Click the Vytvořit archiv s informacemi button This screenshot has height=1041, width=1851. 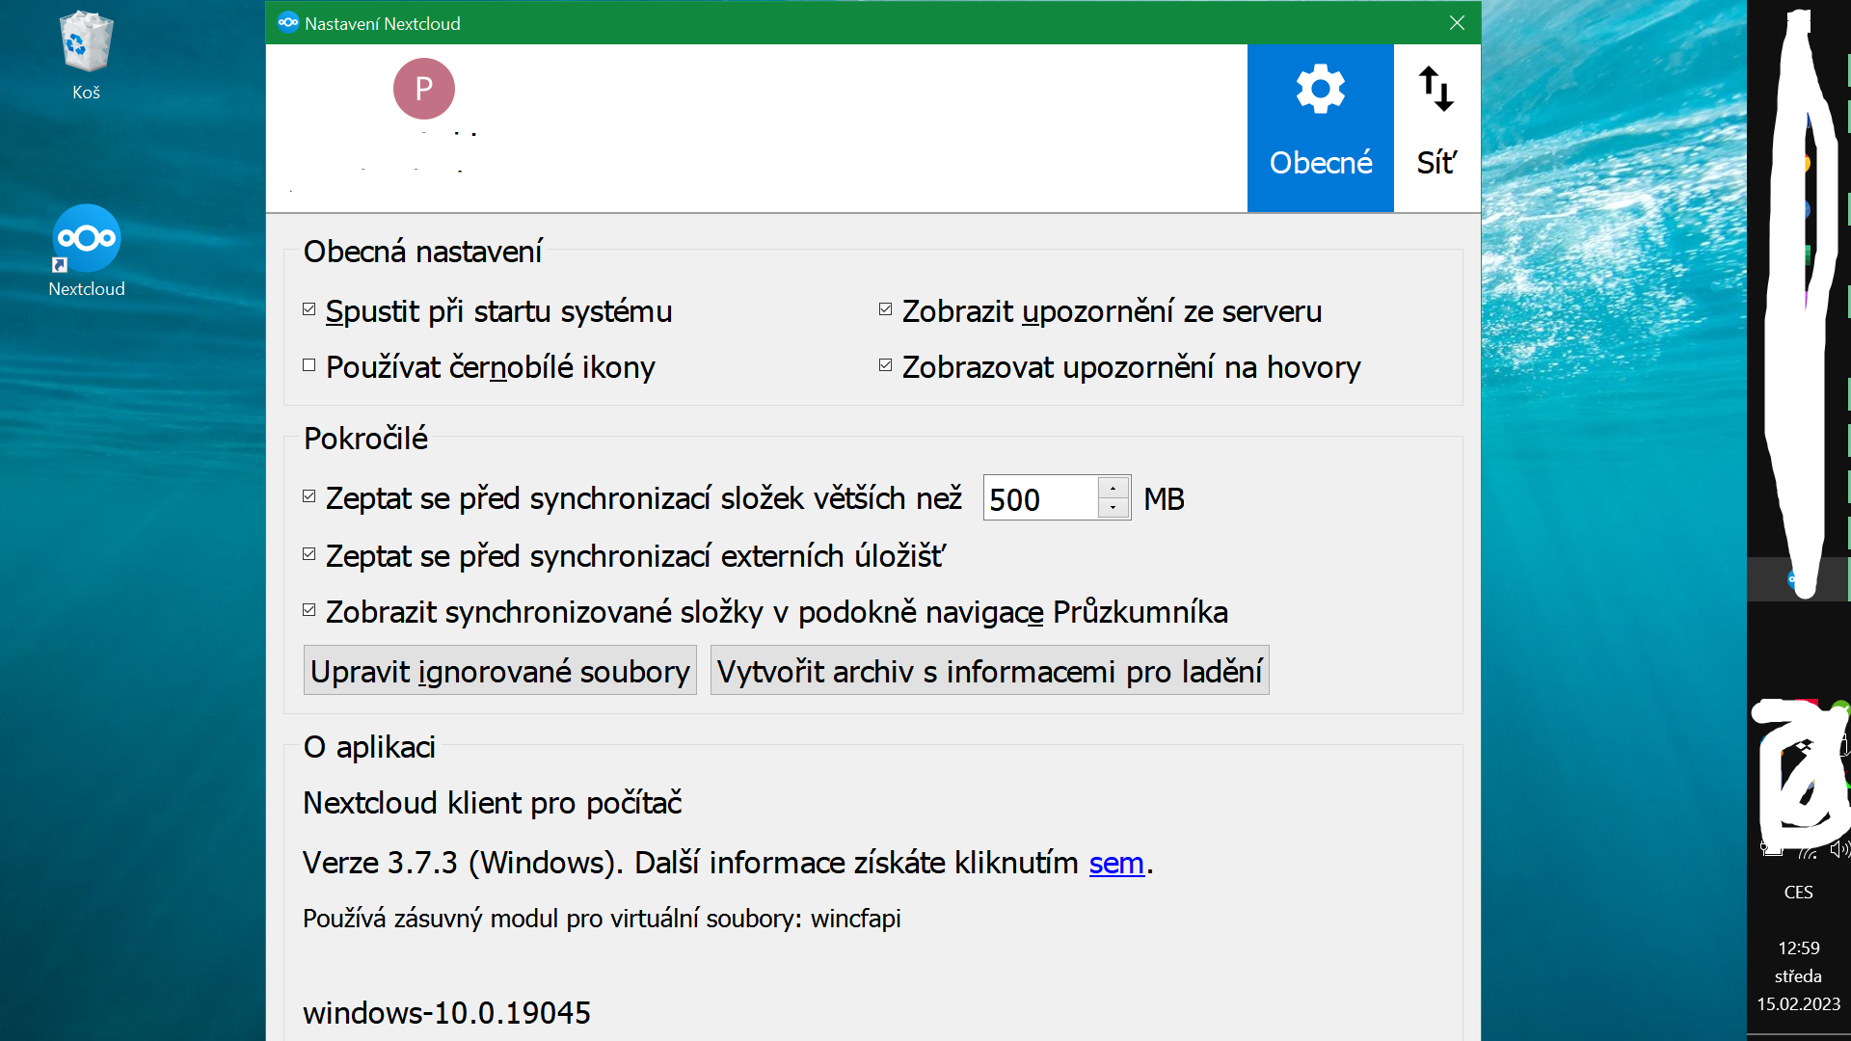(x=989, y=669)
